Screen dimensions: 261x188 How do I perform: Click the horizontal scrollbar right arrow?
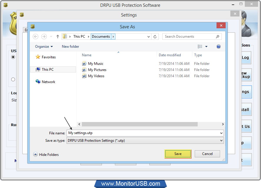[223, 124]
